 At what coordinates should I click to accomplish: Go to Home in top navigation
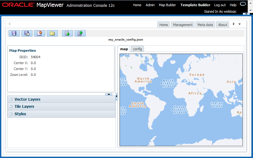[x=137, y=5]
